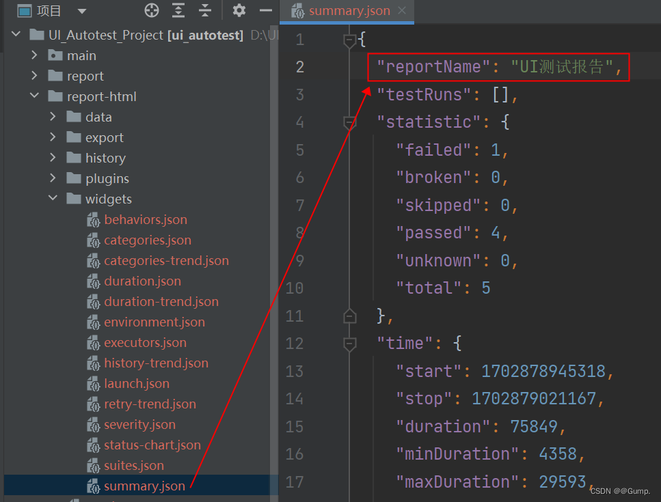661x502 pixels.
Task: Click the suites.json file icon
Action: pyautogui.click(x=93, y=466)
